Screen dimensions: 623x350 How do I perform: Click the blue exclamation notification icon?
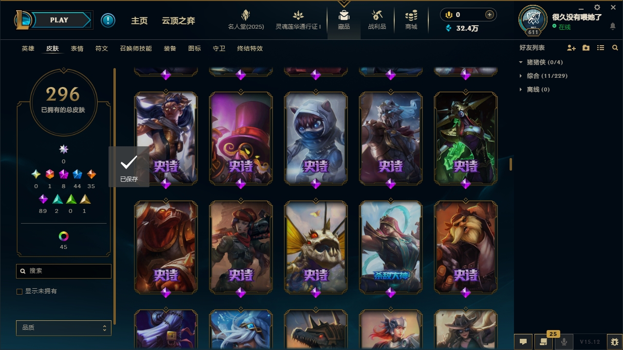pyautogui.click(x=108, y=20)
